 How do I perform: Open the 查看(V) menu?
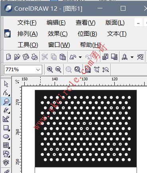86,23
